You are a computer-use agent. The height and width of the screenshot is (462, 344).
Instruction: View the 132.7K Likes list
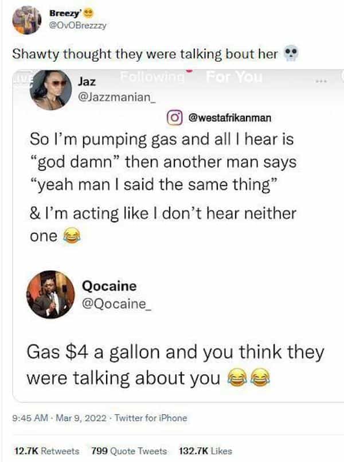tap(205, 451)
